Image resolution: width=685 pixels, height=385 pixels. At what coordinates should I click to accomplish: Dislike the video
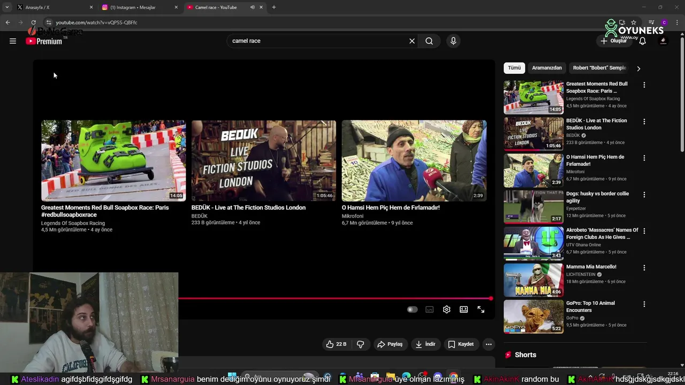pos(361,344)
